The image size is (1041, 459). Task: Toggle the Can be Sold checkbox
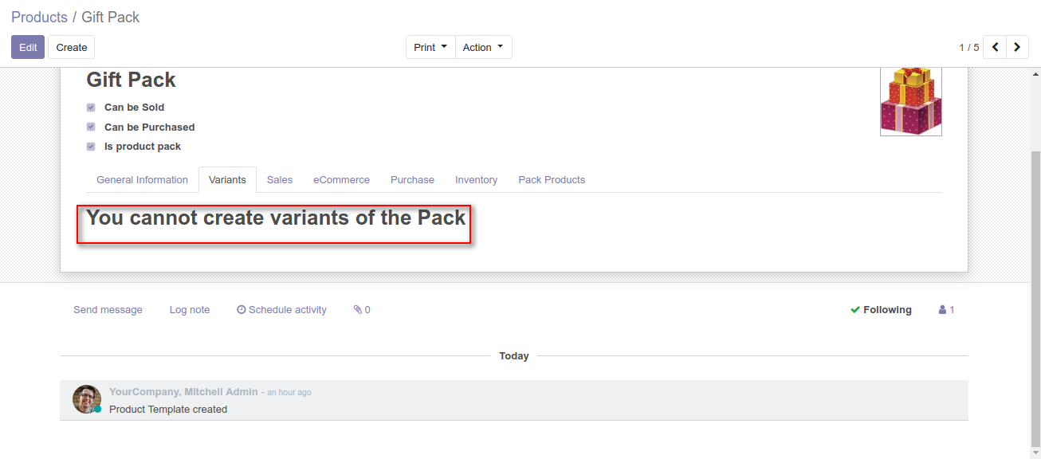91,108
